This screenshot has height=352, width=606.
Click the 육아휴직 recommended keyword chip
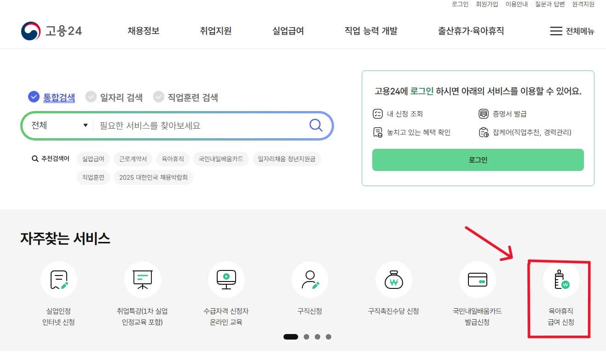click(173, 158)
